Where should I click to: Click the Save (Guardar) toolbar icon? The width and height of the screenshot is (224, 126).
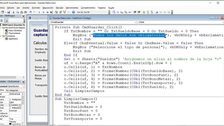point(8,12)
